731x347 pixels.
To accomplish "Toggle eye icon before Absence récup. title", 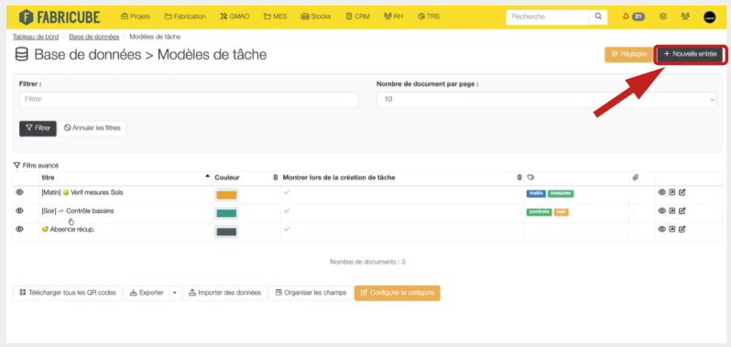I will 19,229.
